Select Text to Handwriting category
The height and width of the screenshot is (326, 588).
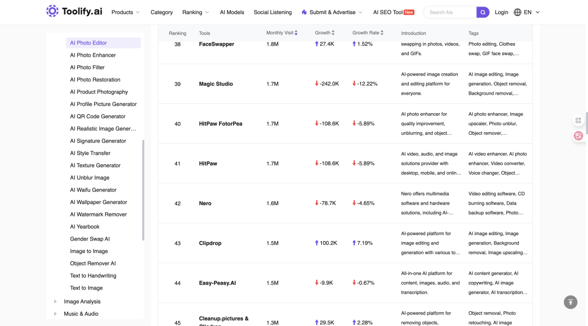(x=93, y=275)
